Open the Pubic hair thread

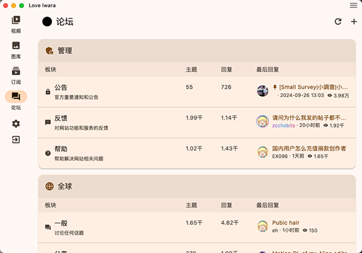click(x=286, y=223)
